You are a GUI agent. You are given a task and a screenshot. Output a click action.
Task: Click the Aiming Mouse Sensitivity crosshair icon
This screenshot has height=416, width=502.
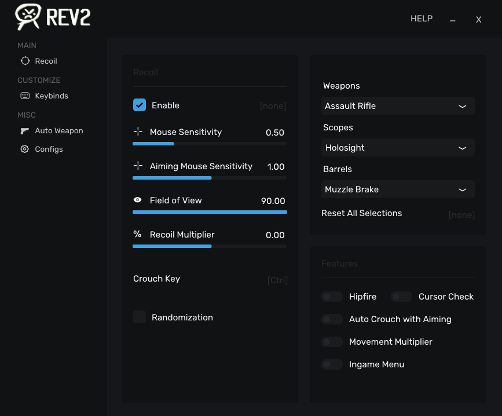pyautogui.click(x=138, y=166)
